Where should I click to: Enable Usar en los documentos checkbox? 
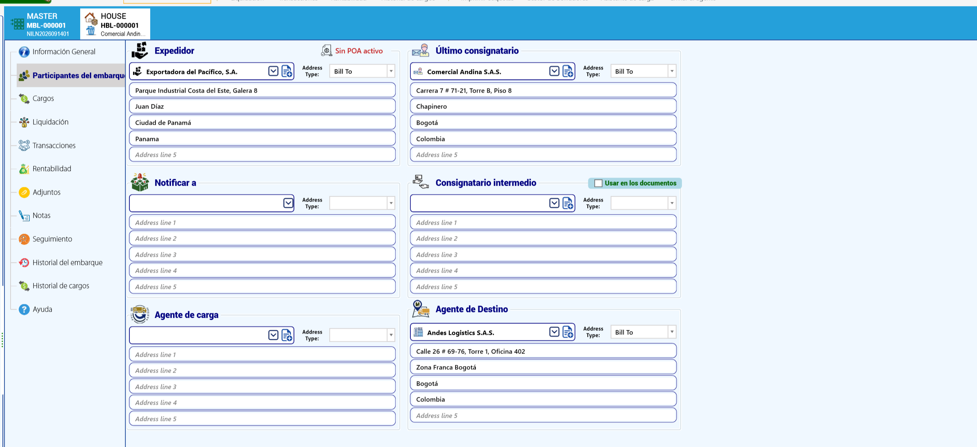(598, 183)
